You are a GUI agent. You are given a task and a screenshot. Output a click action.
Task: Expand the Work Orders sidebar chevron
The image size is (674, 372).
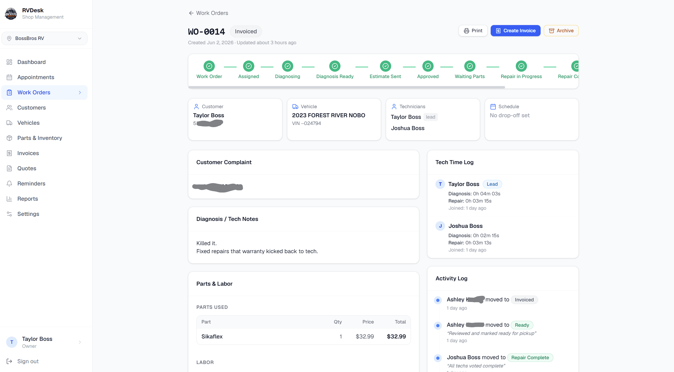click(x=80, y=92)
